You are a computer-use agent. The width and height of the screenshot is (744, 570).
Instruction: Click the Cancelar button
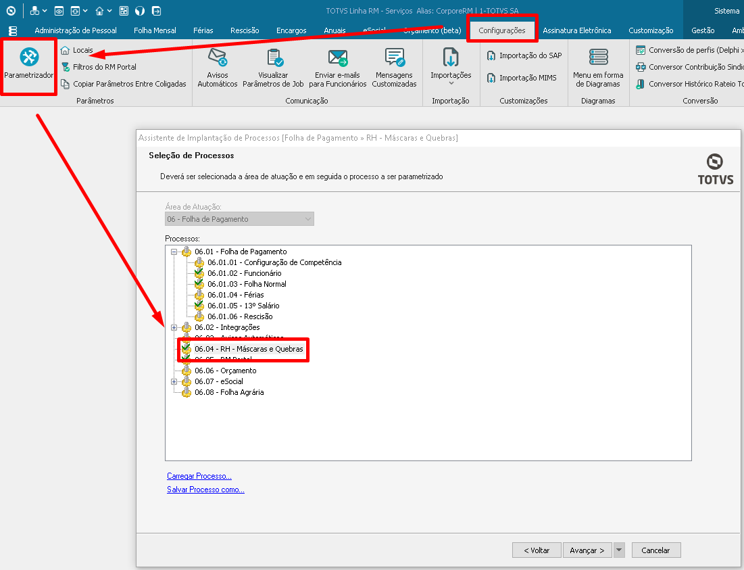coord(656,550)
